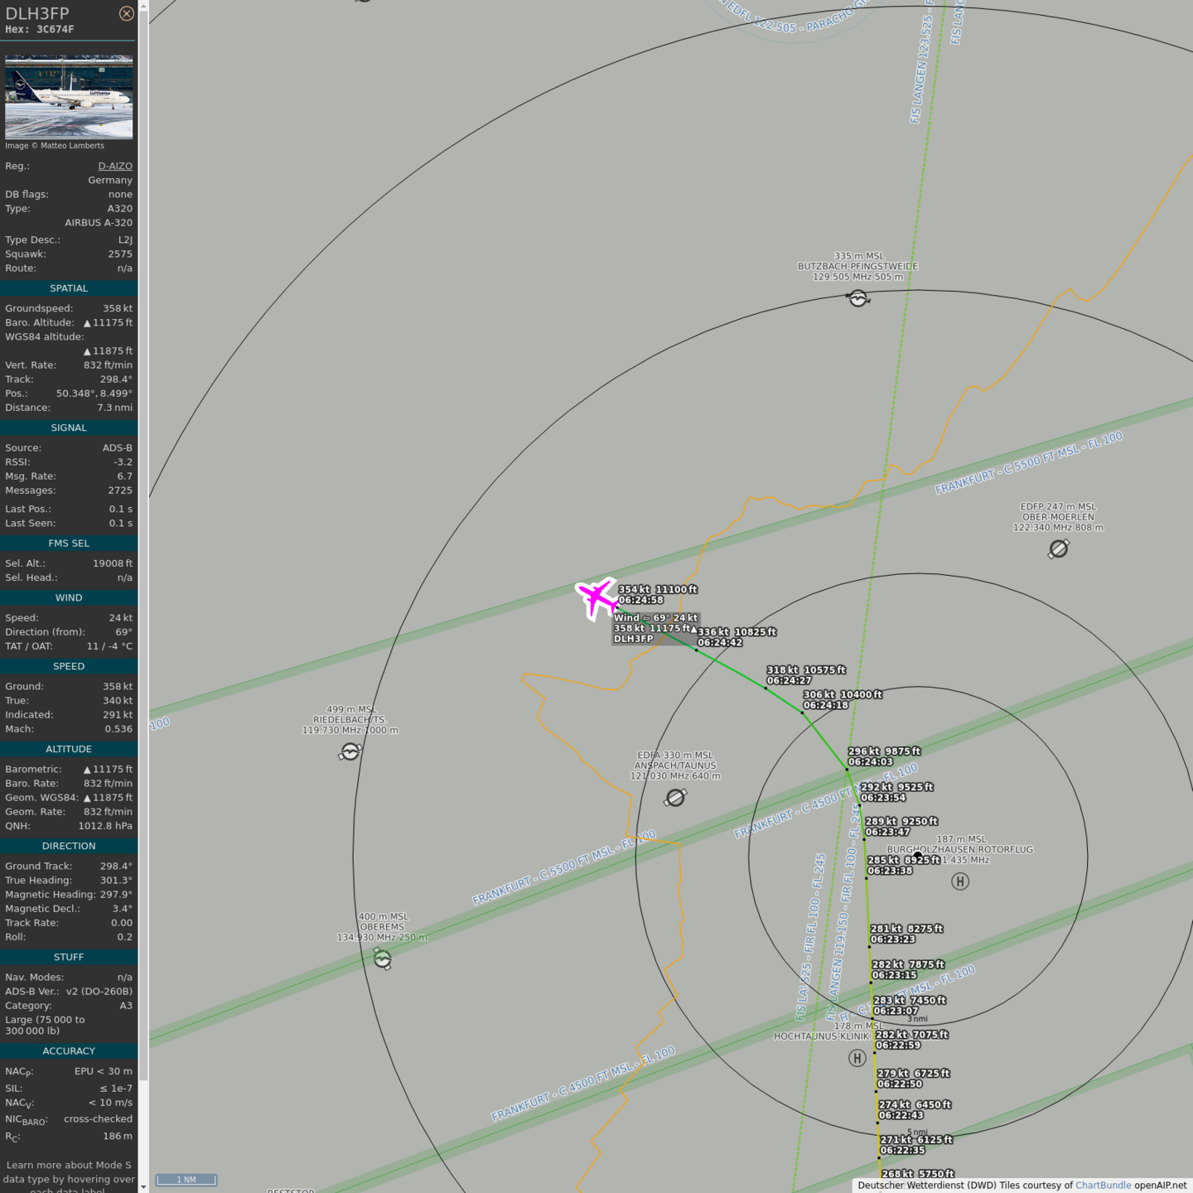Open the ChartBundle attribution link
1193x1193 pixels.
tap(1103, 1185)
